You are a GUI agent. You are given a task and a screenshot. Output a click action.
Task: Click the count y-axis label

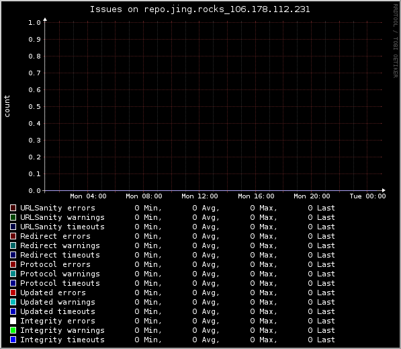[x=7, y=106]
